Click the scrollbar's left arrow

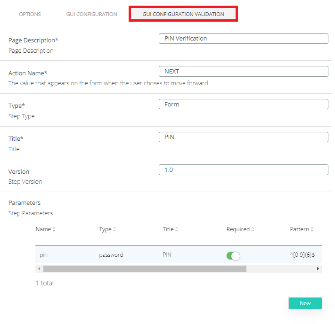pos(38,268)
